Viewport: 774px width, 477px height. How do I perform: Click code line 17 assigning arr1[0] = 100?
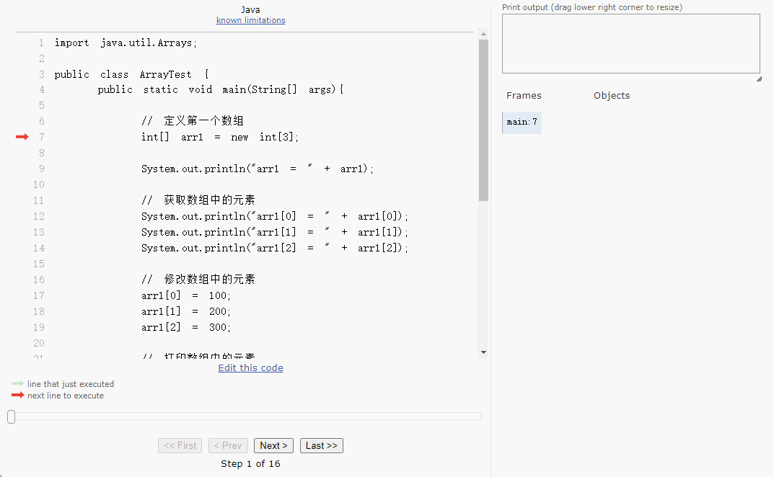point(186,296)
